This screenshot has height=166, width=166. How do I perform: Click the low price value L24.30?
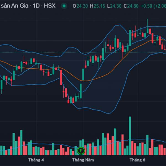pyautogui.click(x=114, y=6)
